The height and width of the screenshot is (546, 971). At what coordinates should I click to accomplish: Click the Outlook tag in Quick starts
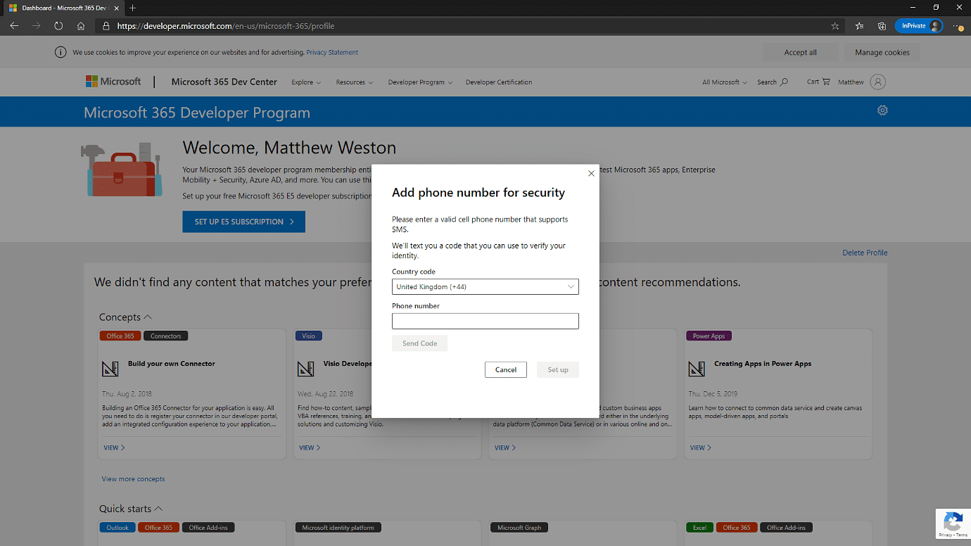pos(118,527)
